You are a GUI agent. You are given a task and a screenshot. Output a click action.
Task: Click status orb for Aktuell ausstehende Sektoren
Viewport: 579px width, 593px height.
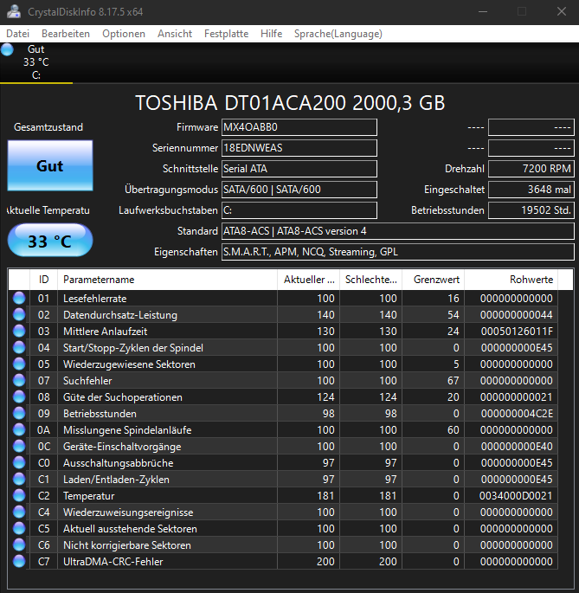(x=19, y=528)
